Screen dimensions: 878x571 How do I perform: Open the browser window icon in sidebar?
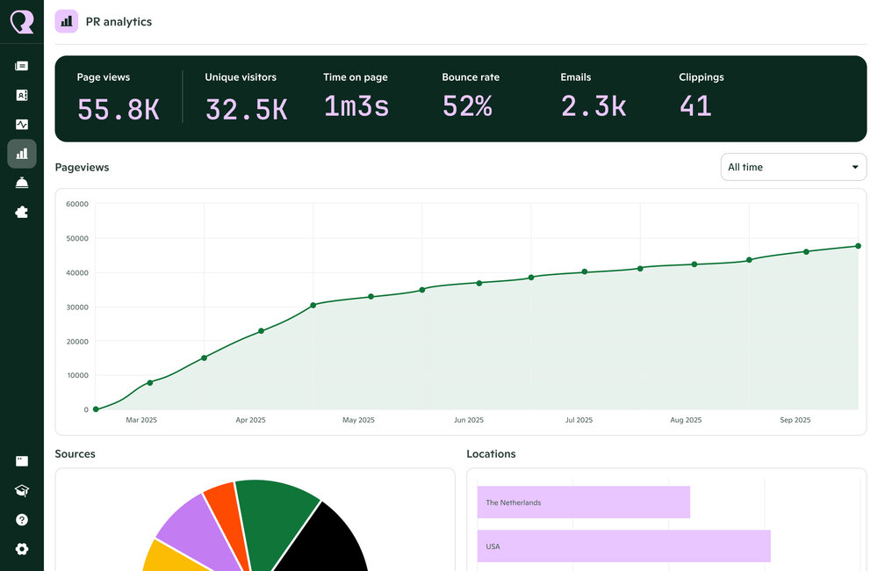(22, 461)
